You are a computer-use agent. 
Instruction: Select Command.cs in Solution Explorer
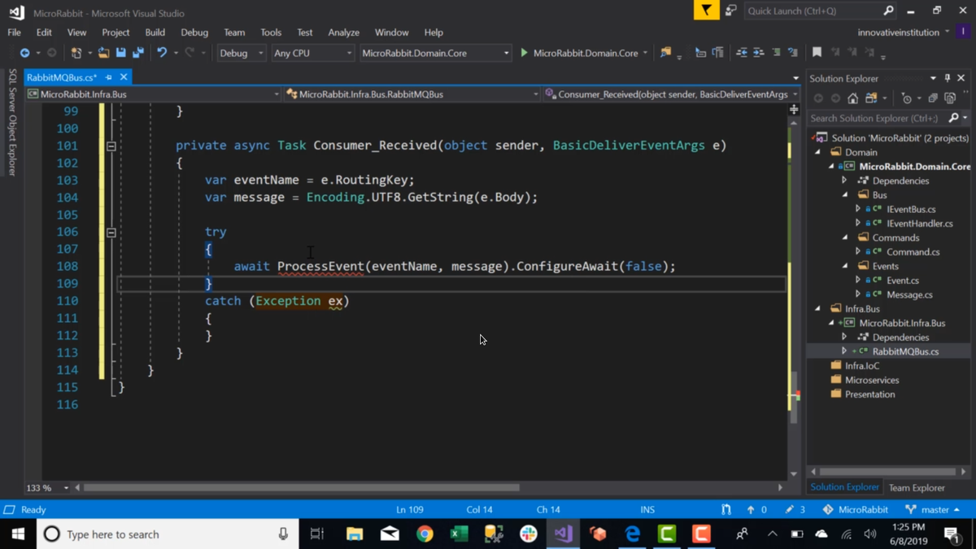click(x=913, y=252)
